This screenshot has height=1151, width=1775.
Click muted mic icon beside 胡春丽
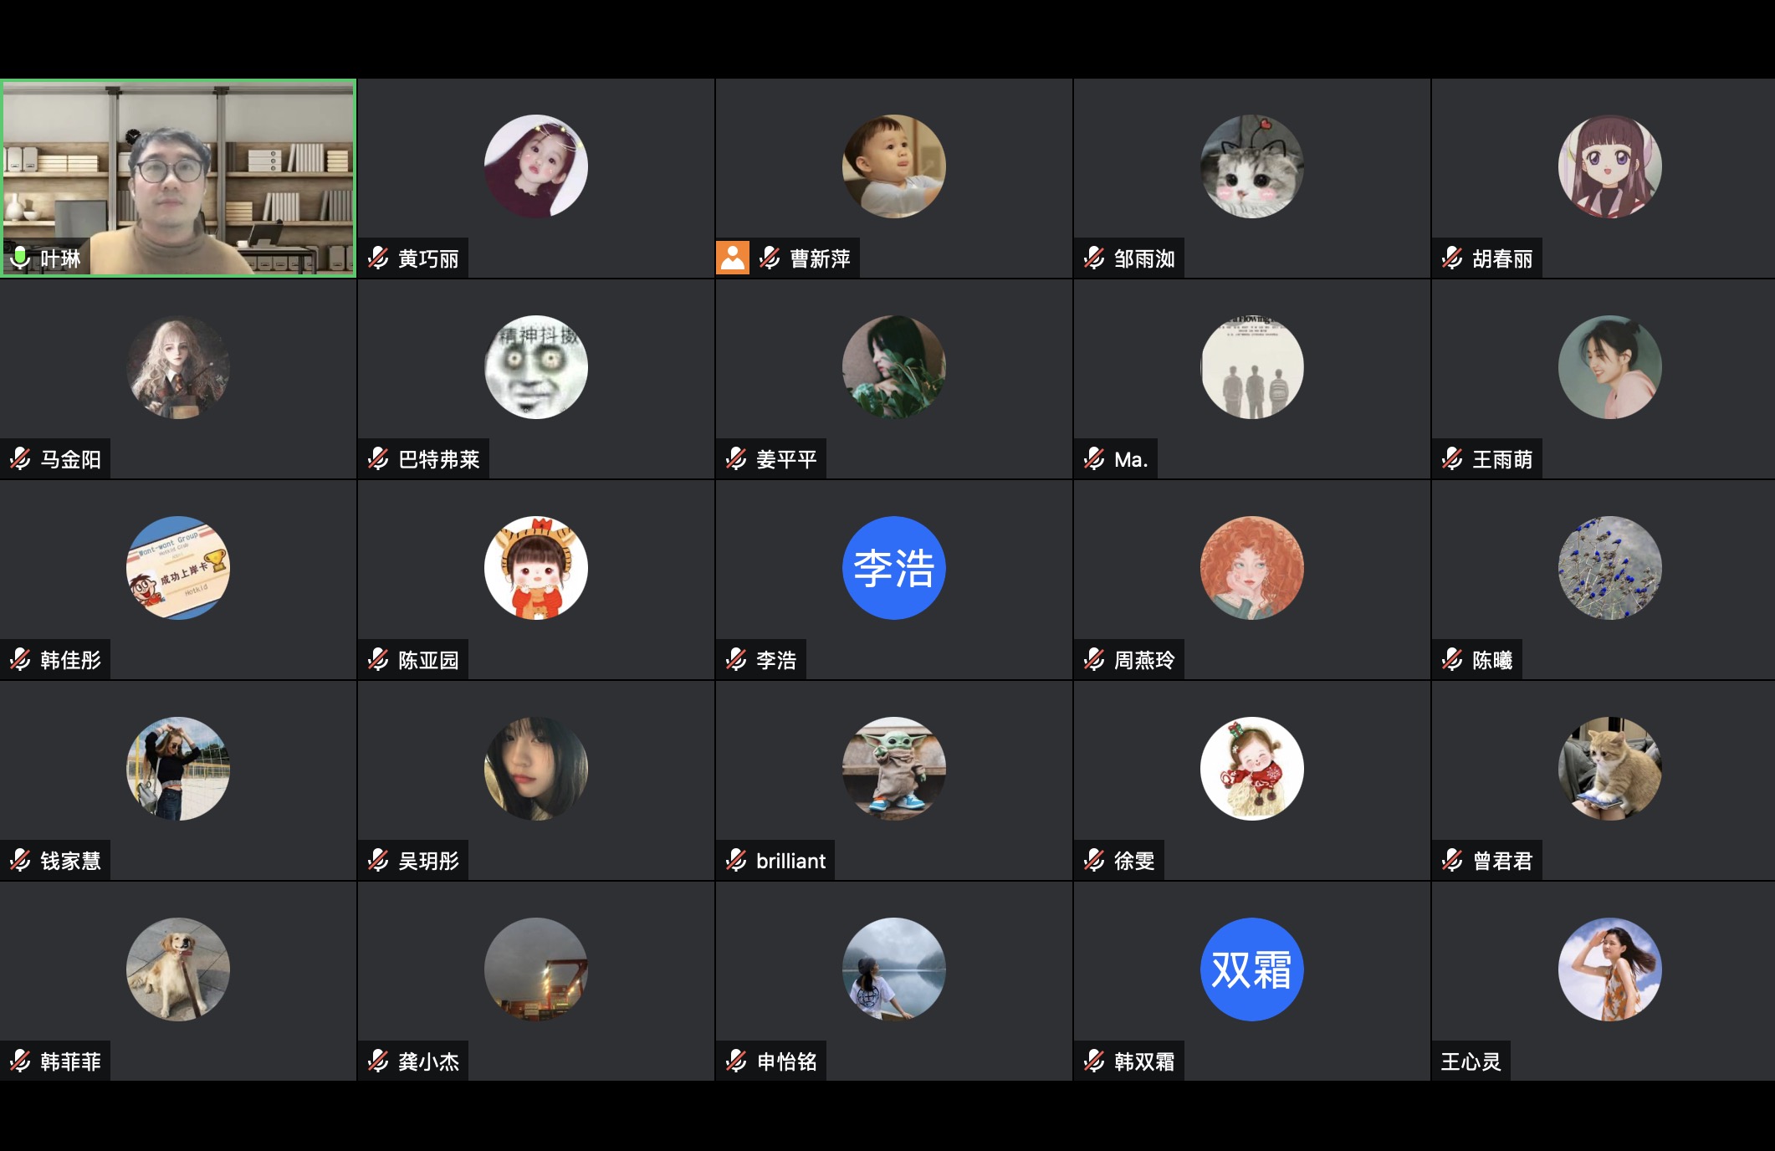point(1452,258)
